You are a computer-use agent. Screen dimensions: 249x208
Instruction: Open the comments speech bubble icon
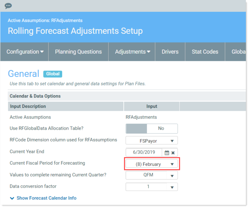point(8,6)
